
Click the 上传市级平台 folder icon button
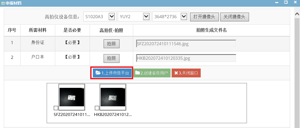pos(112,73)
